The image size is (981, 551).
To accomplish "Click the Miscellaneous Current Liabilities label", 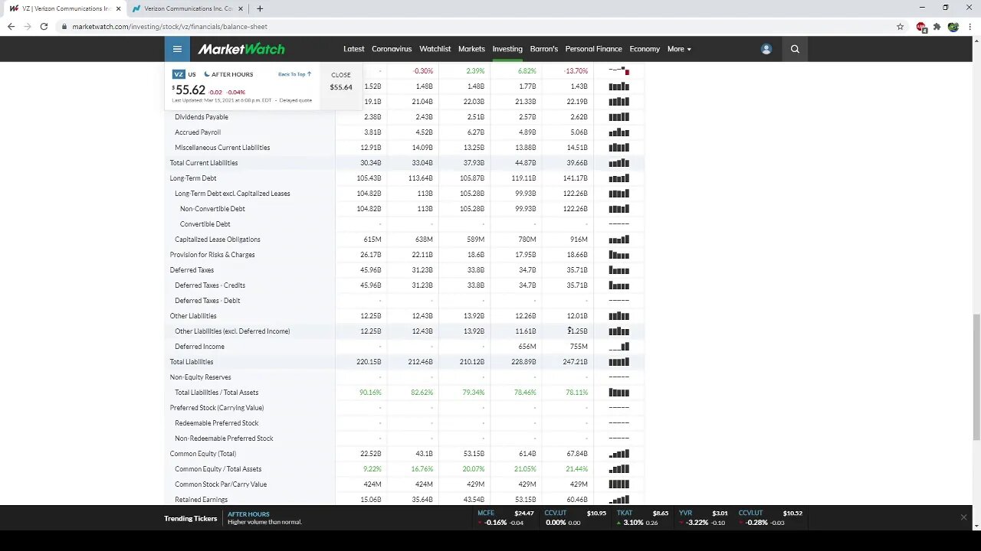I will [222, 148].
